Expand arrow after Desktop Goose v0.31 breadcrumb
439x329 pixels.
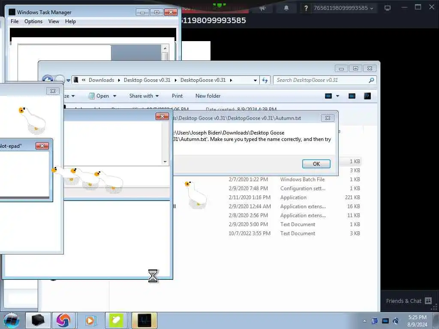pyautogui.click(x=175, y=80)
